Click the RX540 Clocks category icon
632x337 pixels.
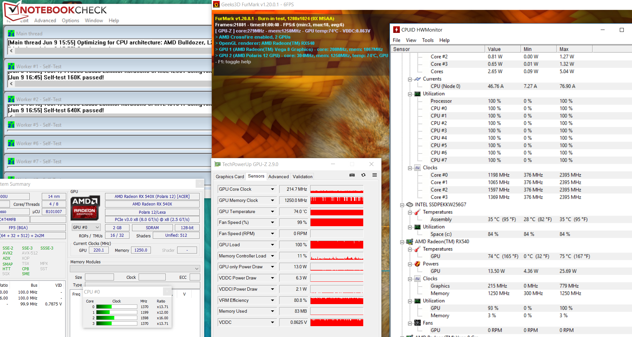(418, 278)
